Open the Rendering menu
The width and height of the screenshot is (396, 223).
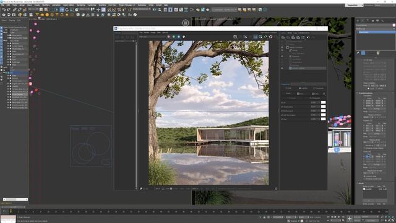(x=81, y=5)
